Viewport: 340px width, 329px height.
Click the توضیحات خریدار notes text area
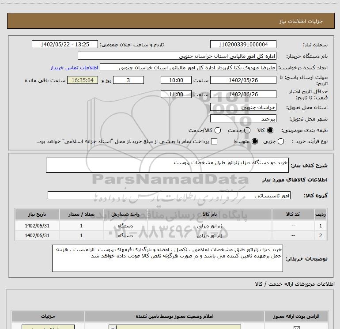tap(167, 258)
